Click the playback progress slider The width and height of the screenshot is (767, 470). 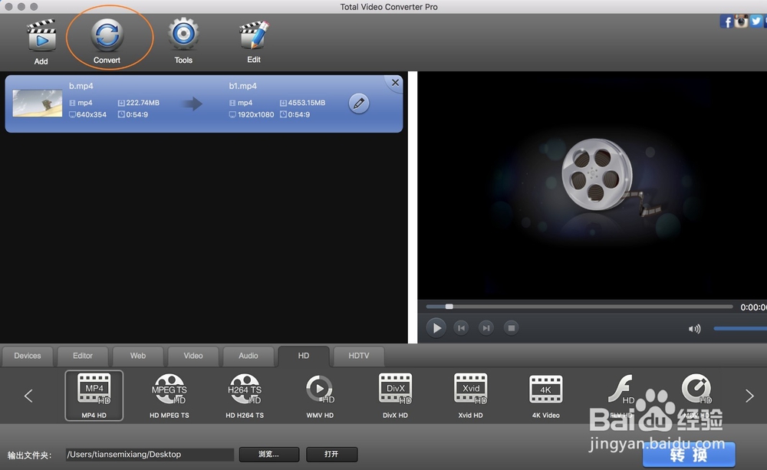579,307
